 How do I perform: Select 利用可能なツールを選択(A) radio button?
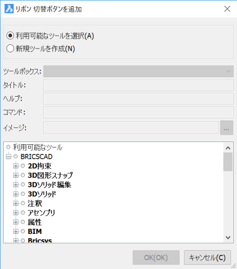(10, 36)
